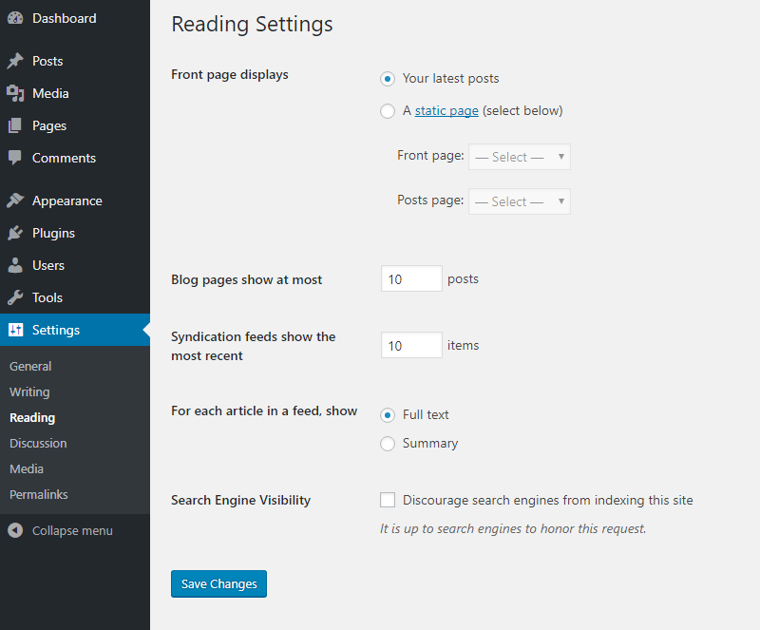Select 'Your latest posts' radio button

(x=388, y=79)
